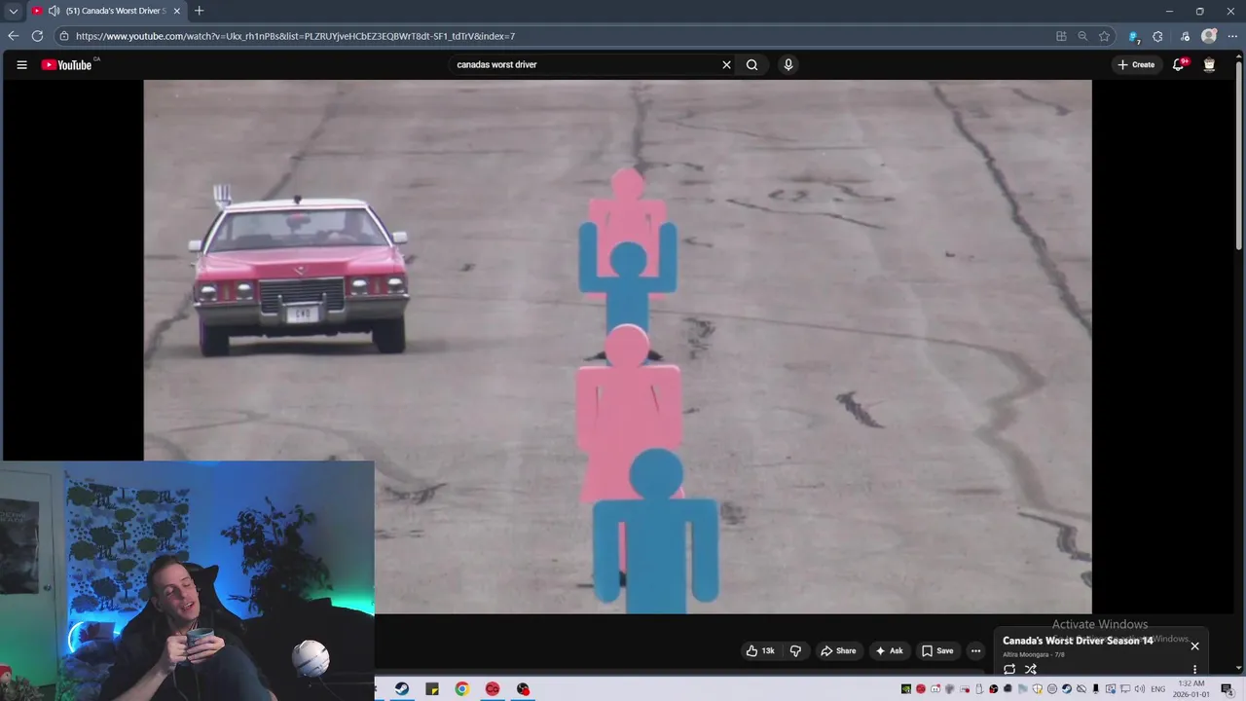
Task: Open Windows Security tray icon
Action: click(1038, 689)
